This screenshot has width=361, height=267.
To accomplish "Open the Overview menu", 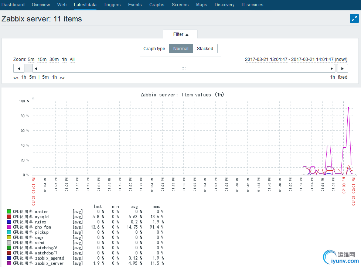I will [41, 4].
